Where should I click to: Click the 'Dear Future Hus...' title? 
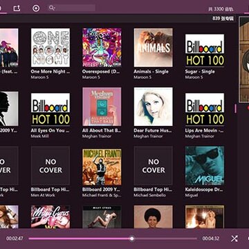coord(153,131)
